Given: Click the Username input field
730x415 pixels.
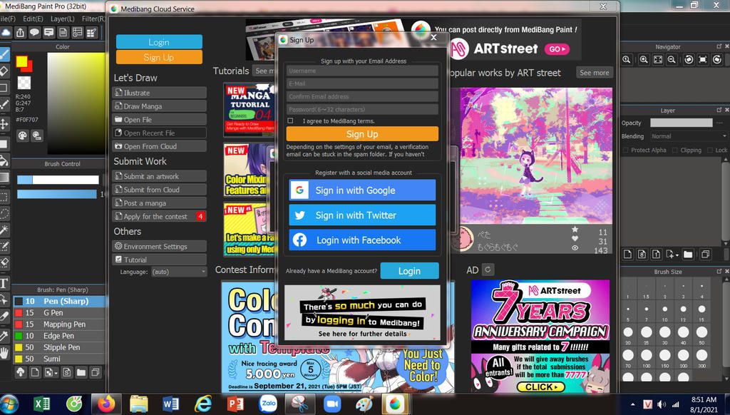Looking at the screenshot, I should [x=362, y=71].
